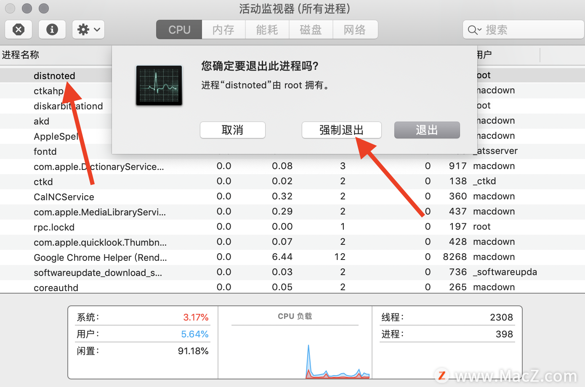Image resolution: width=585 pixels, height=387 pixels.
Task: Click the _atsserver user cell
Action: click(495, 151)
